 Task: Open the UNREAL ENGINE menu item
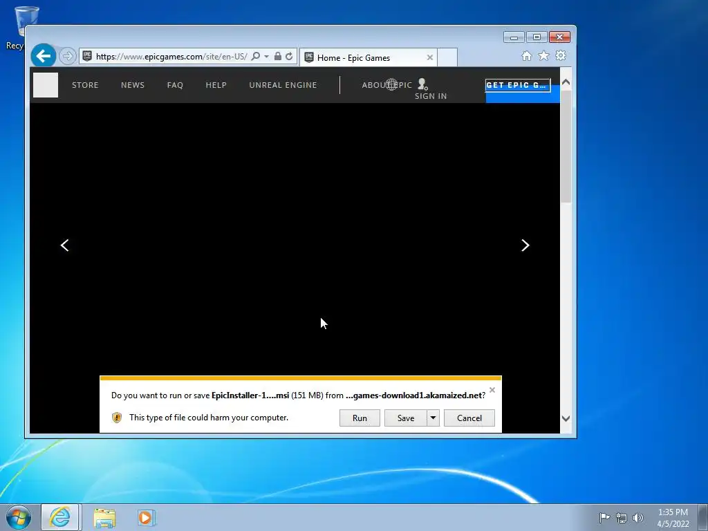tap(283, 85)
